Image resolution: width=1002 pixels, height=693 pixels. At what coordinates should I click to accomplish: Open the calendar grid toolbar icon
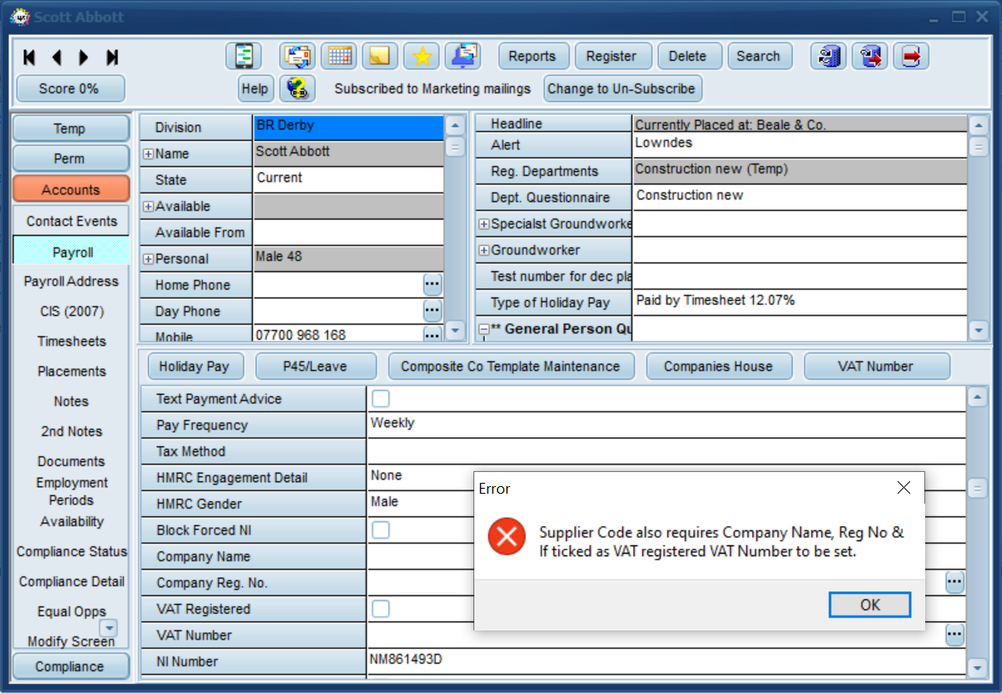[339, 56]
